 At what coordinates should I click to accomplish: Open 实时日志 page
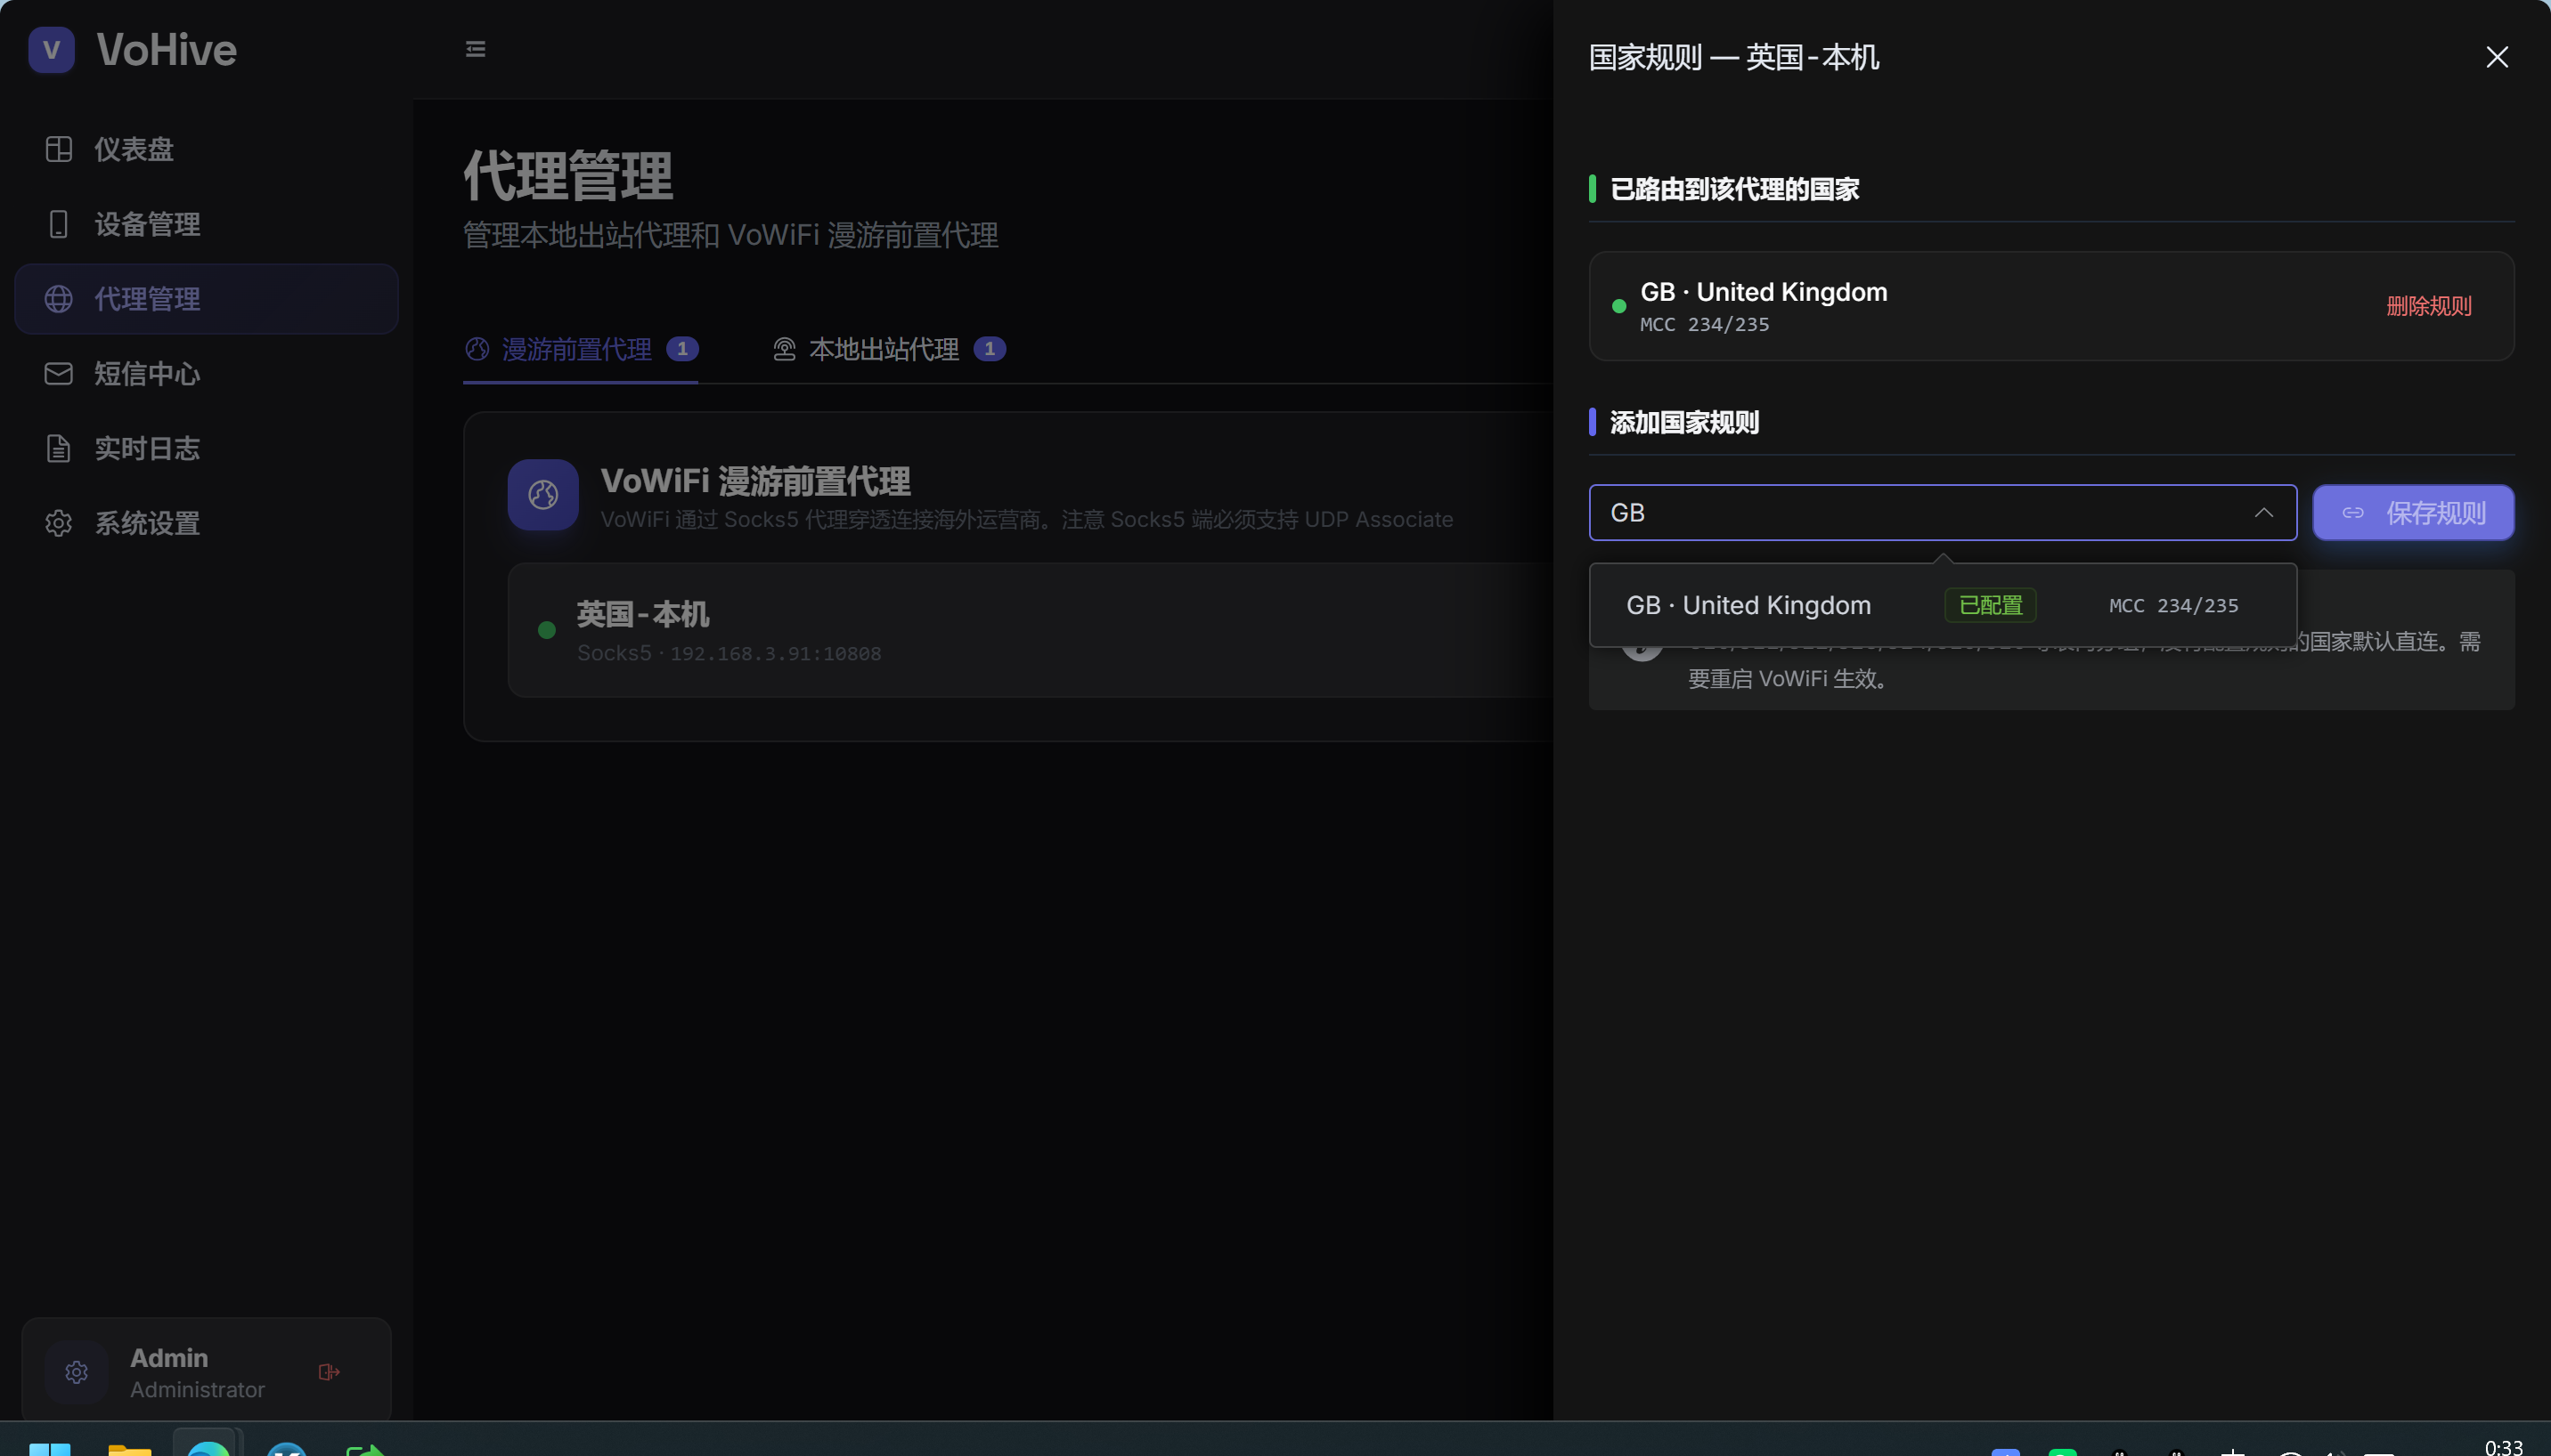pyautogui.click(x=206, y=448)
